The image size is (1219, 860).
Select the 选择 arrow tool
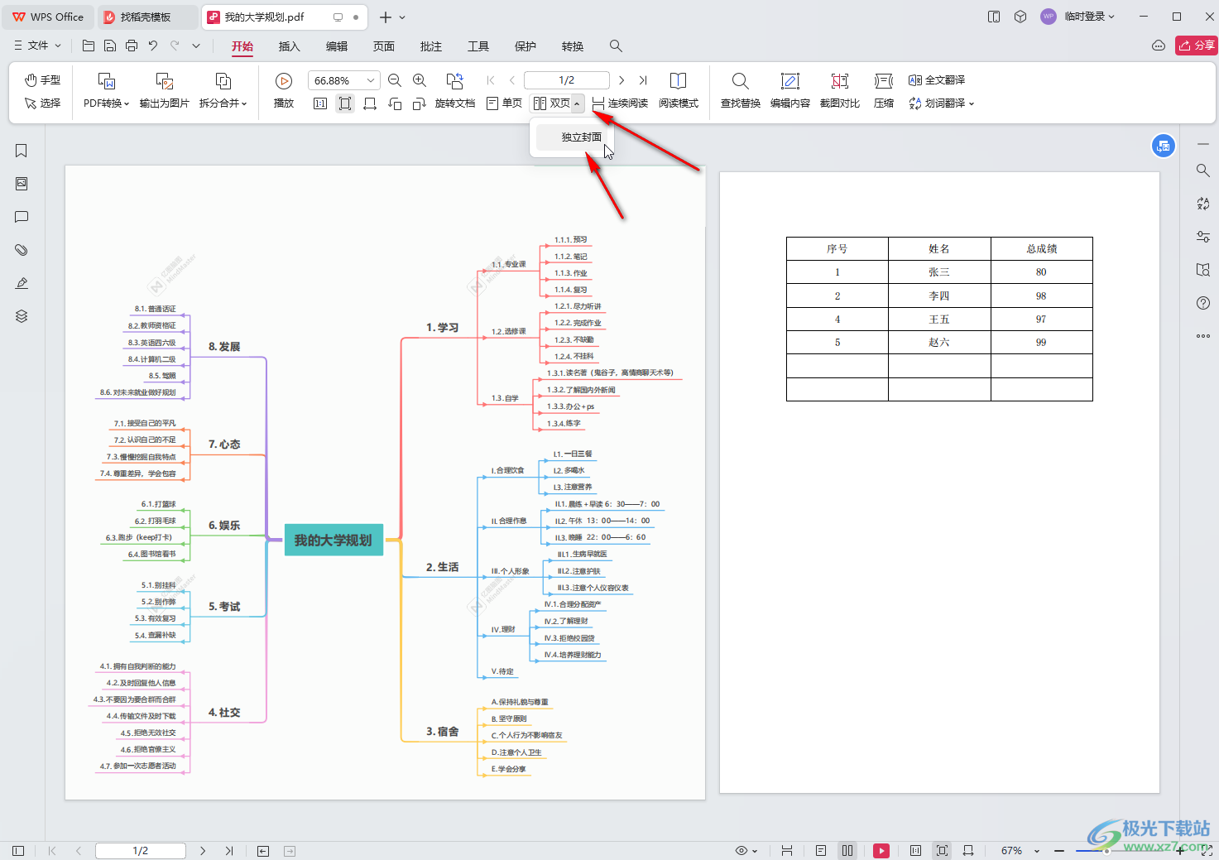42,103
